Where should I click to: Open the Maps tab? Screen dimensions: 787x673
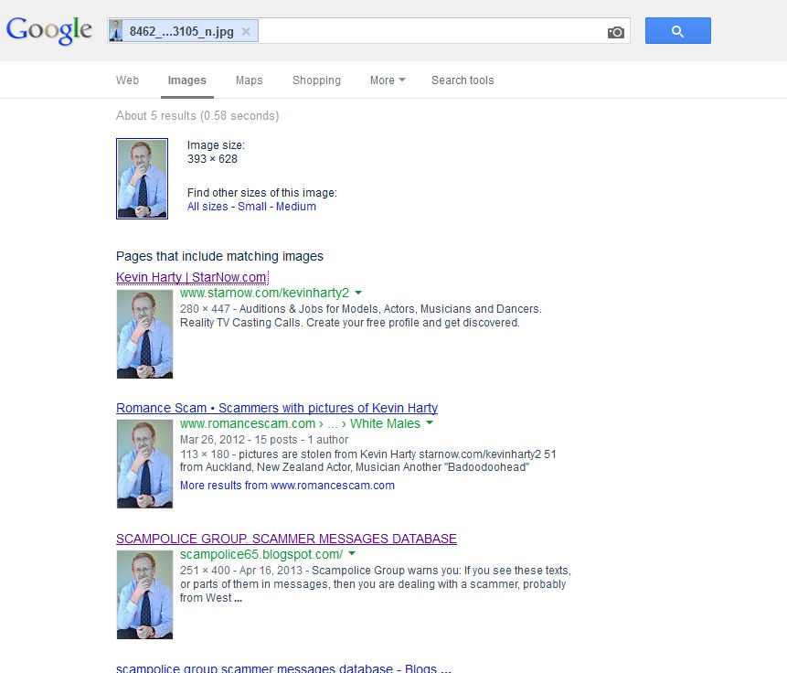point(249,80)
